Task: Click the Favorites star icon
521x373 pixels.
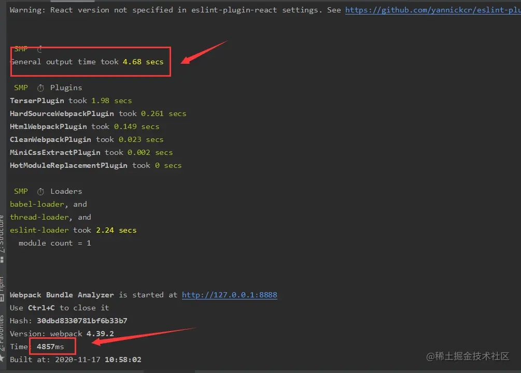Action: click(x=2, y=358)
